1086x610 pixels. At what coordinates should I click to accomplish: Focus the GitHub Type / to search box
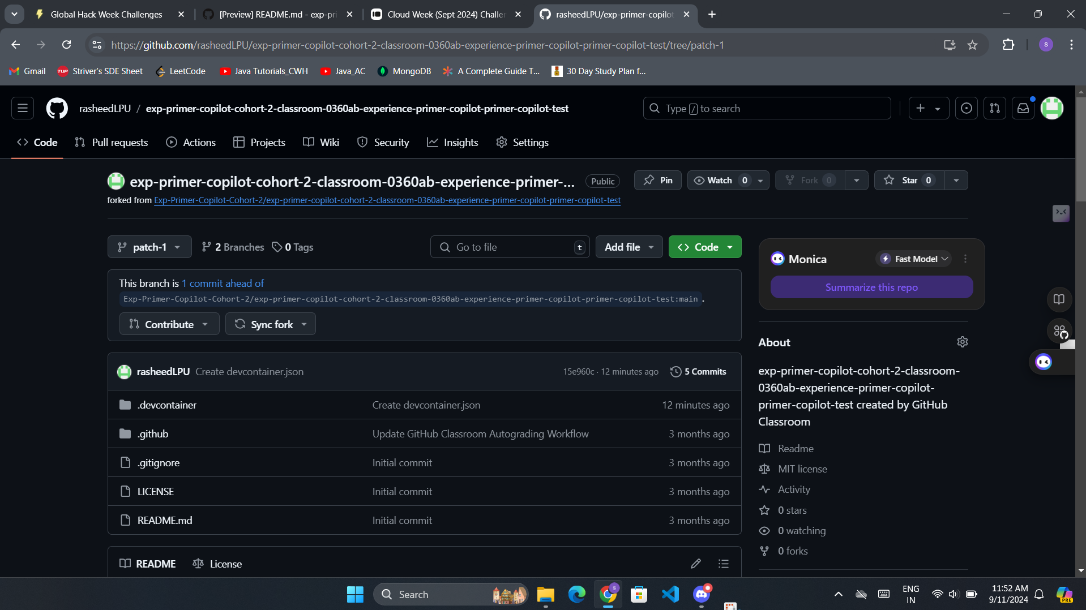pyautogui.click(x=767, y=108)
